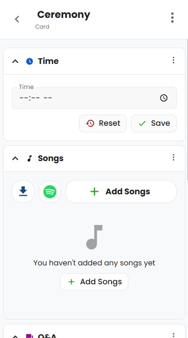The image size is (188, 338).
Task: Focus the Time input field
Action: pyautogui.click(x=94, y=98)
